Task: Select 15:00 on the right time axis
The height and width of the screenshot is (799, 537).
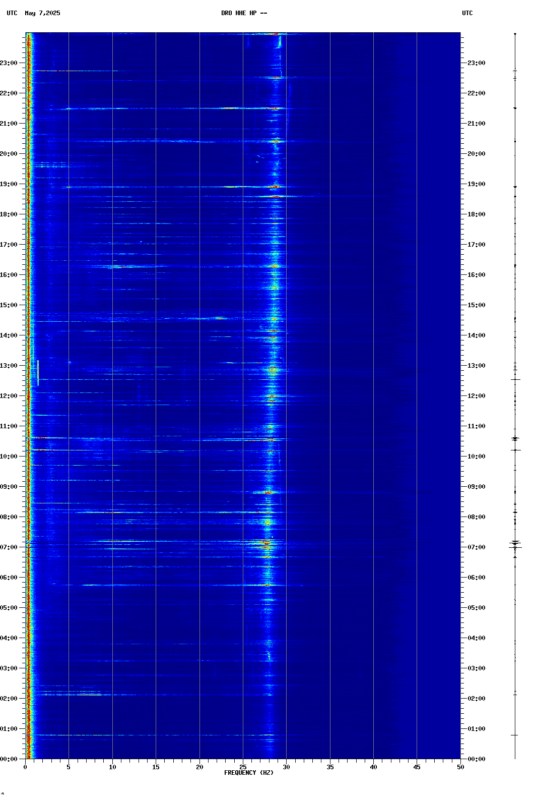Action: tap(477, 305)
